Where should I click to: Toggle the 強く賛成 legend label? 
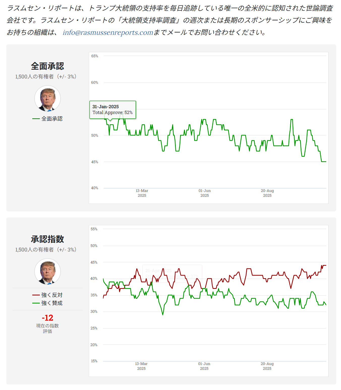point(52,303)
